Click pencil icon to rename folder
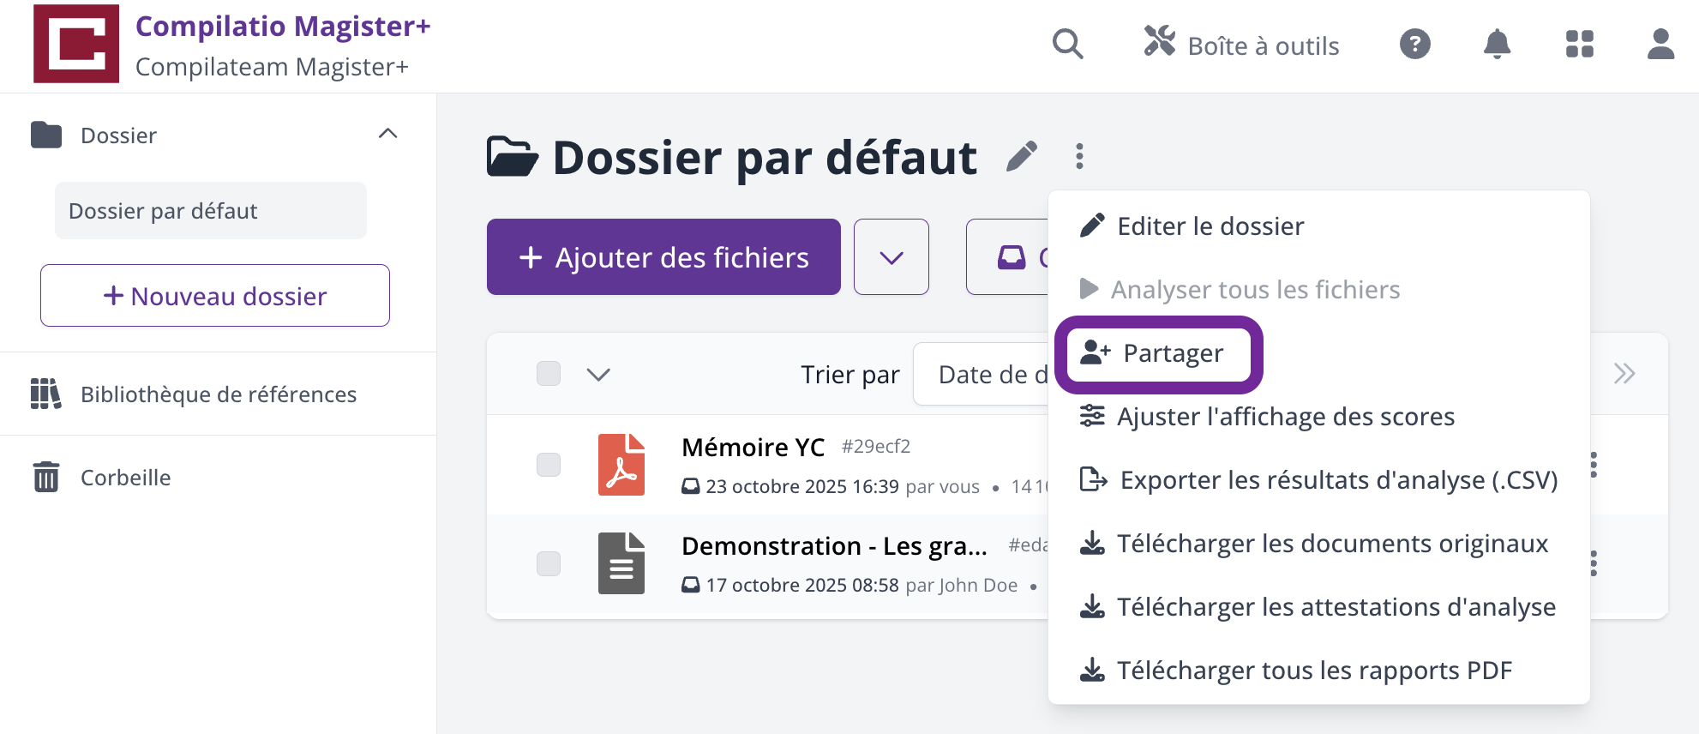Viewport: 1699px width, 734px height. 1022,157
